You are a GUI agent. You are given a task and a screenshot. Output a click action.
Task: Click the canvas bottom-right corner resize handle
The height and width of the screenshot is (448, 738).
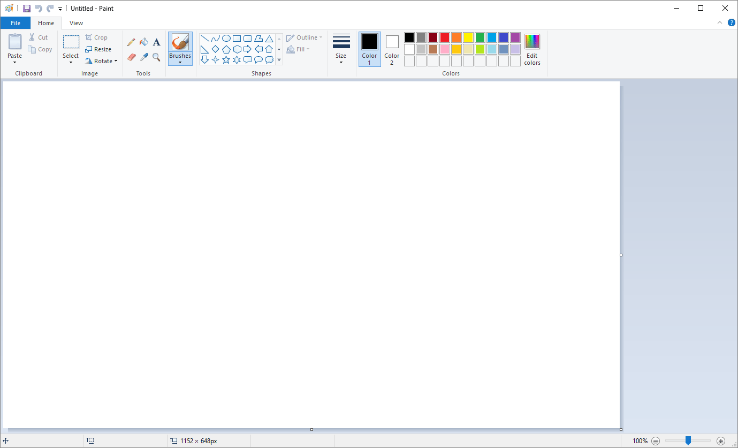[621, 429]
